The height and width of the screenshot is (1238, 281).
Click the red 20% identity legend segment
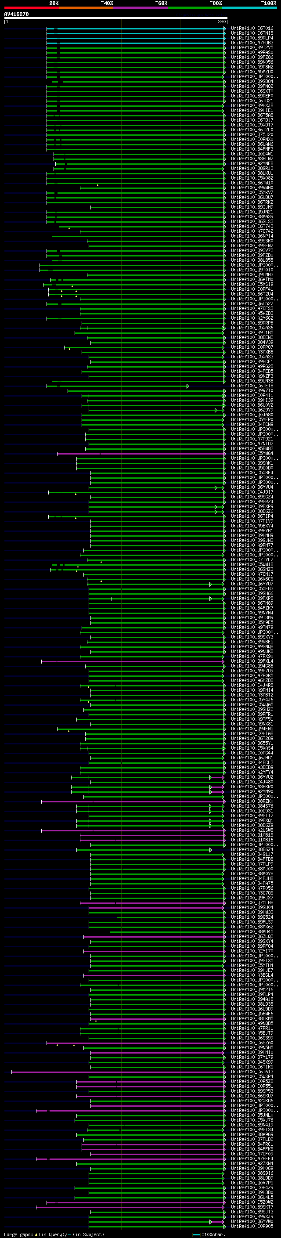(x=31, y=8)
